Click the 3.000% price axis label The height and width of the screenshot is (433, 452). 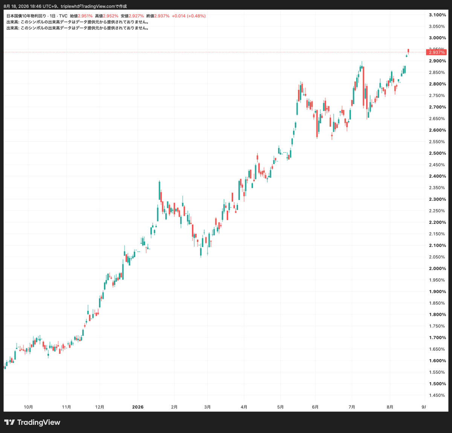click(437, 38)
